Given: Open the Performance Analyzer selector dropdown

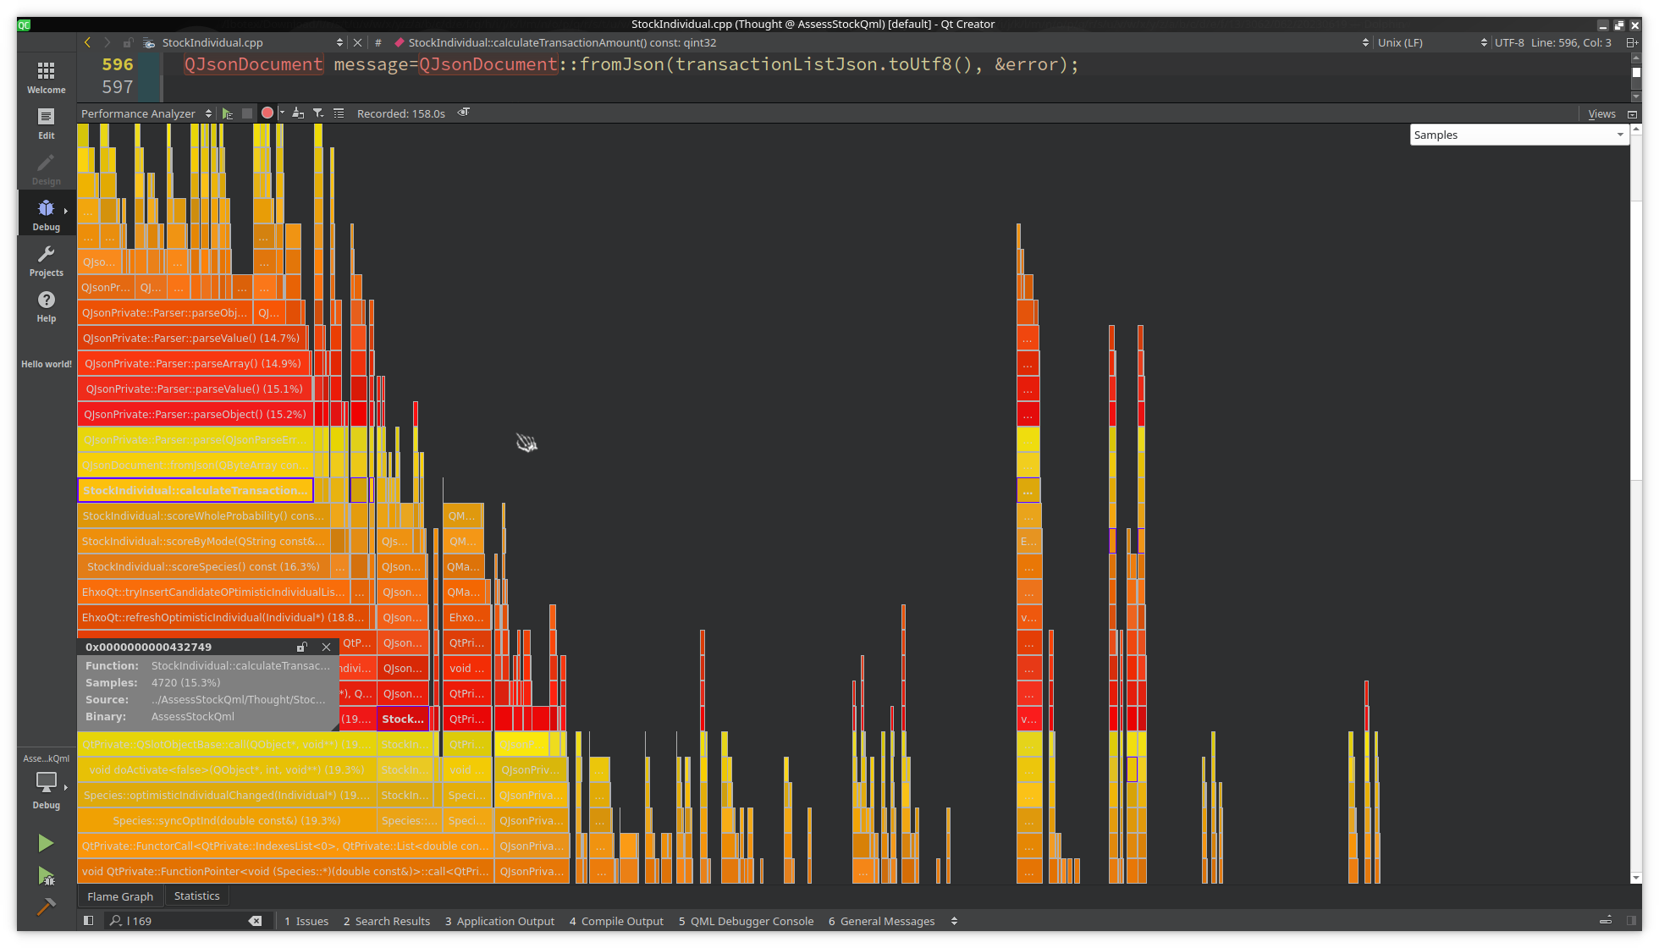Looking at the screenshot, I should [146, 113].
